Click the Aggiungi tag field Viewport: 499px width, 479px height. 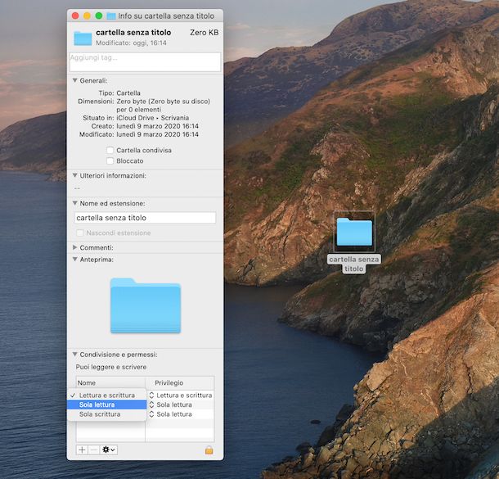pos(145,62)
